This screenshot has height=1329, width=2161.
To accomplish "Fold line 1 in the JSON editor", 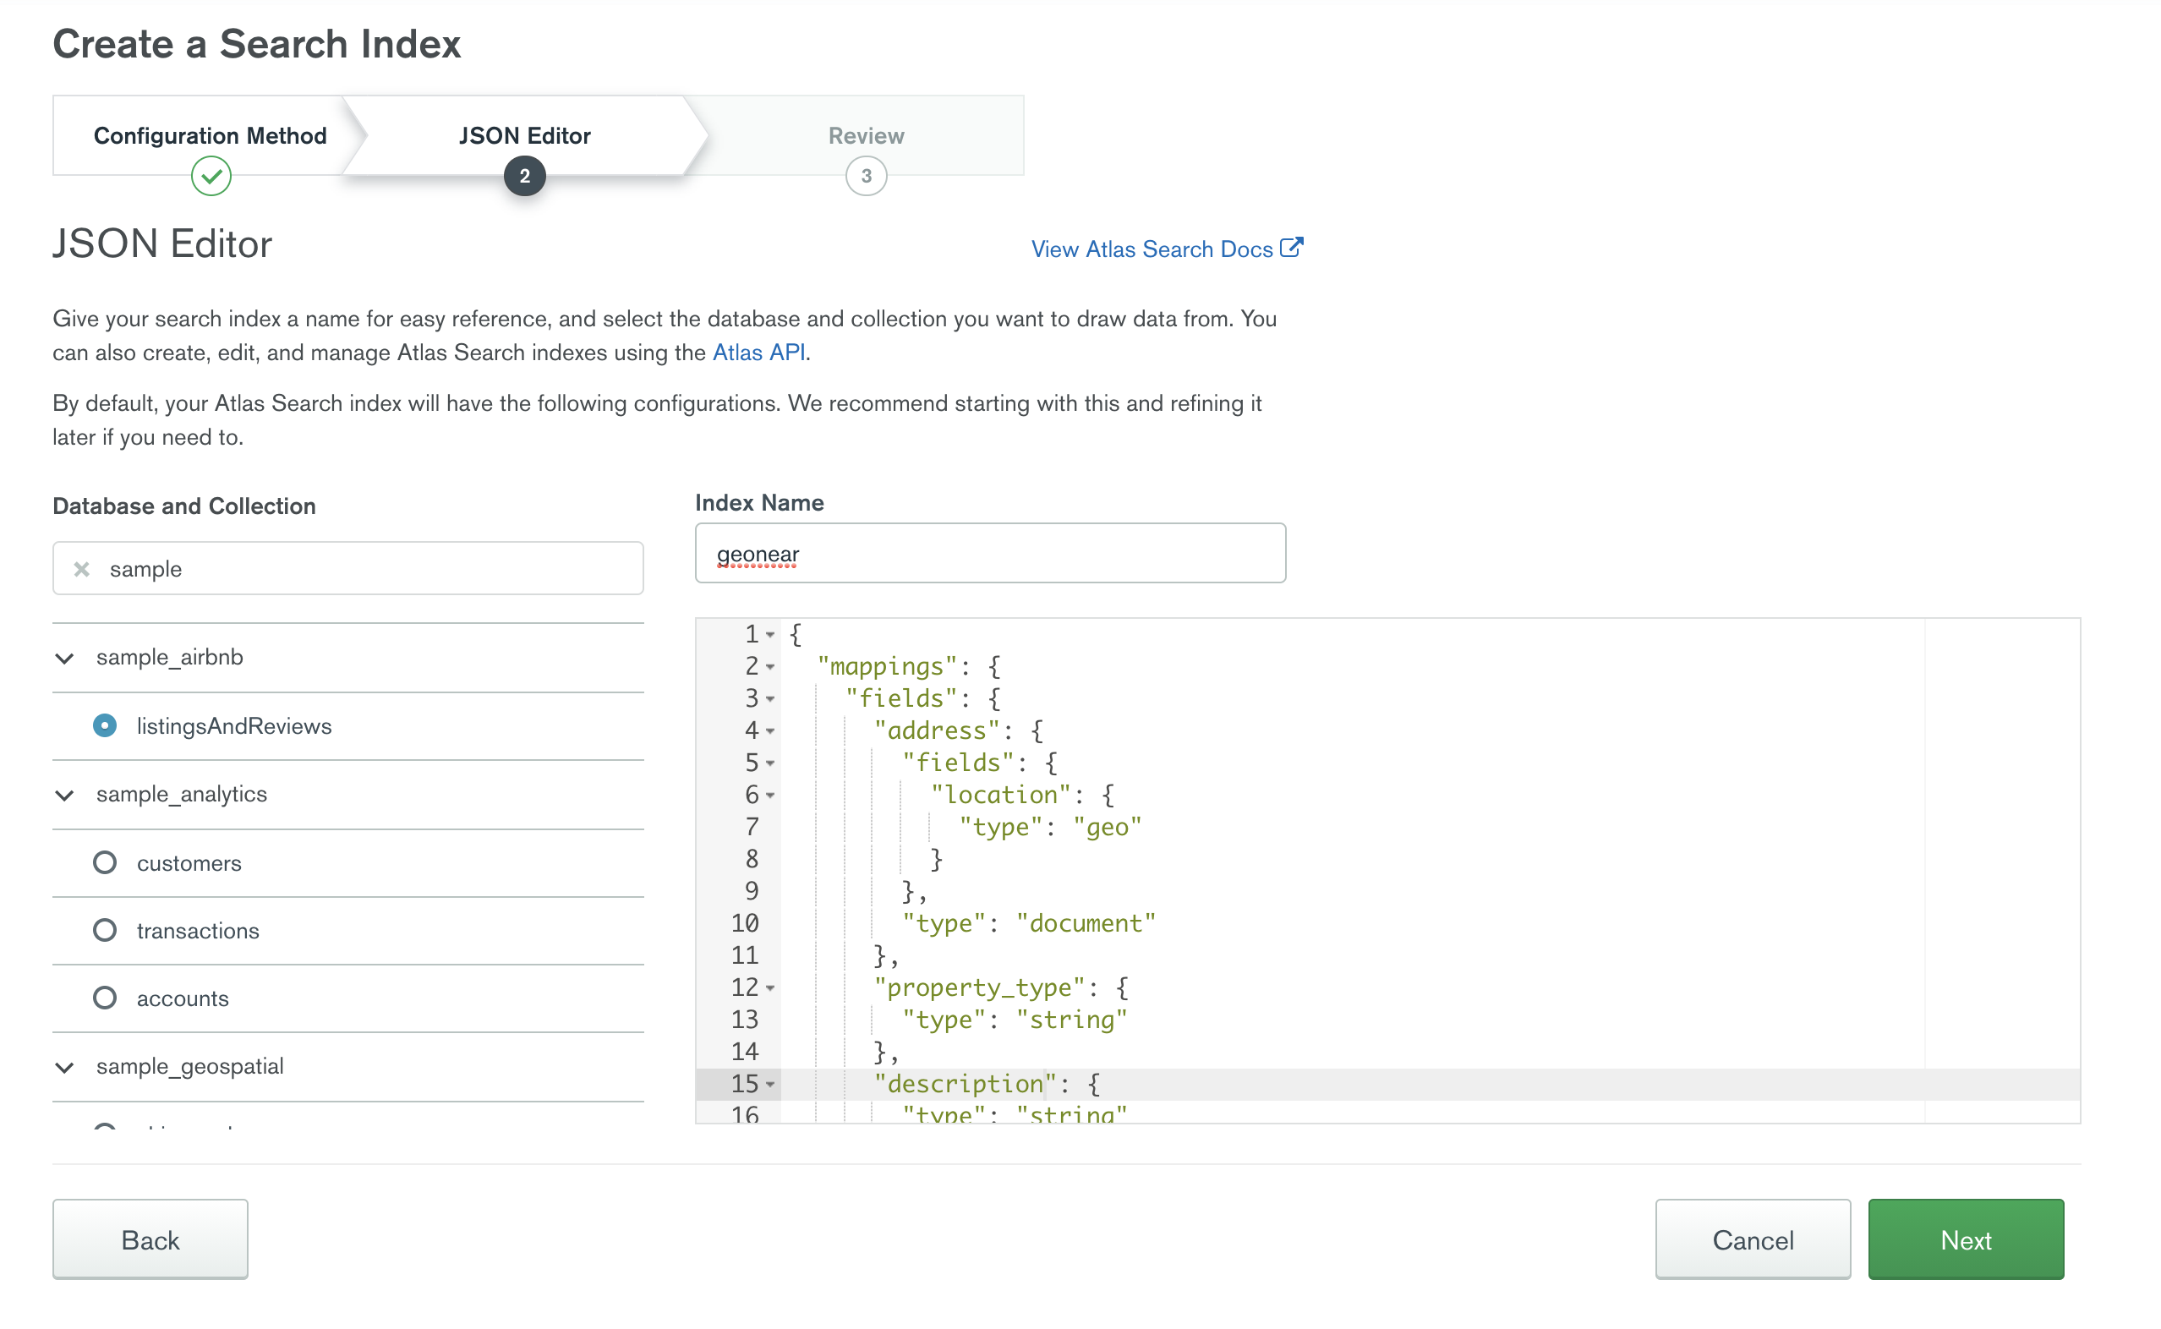I will coord(771,635).
